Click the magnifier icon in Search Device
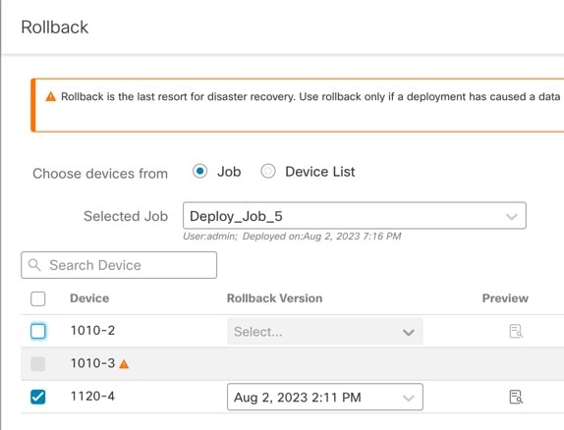The height and width of the screenshot is (430, 564). [x=34, y=265]
